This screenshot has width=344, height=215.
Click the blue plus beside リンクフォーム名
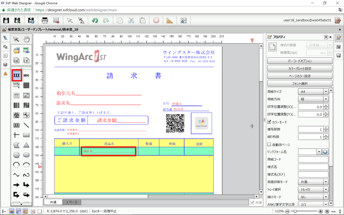click(325, 152)
